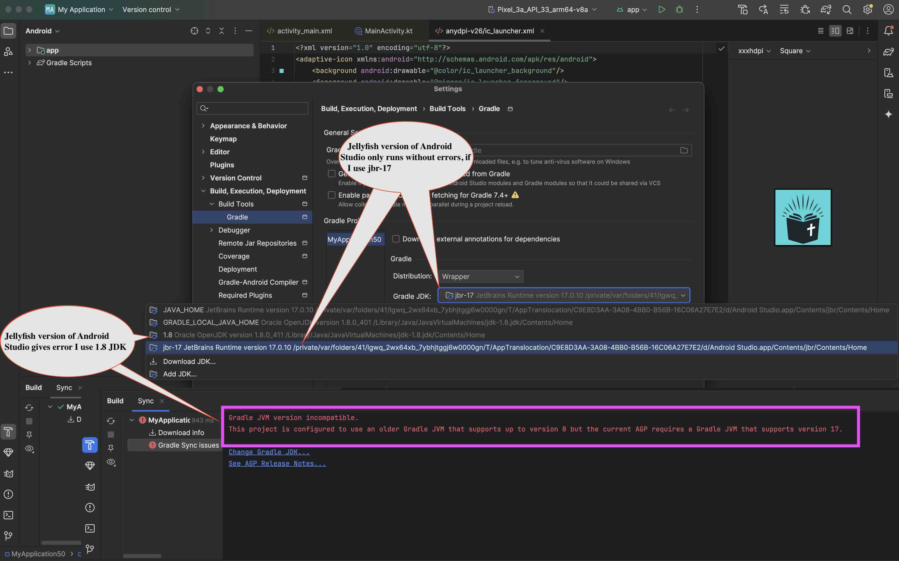
Task: Open the Gradle Distribution Wrapper dropdown
Action: tap(481, 276)
